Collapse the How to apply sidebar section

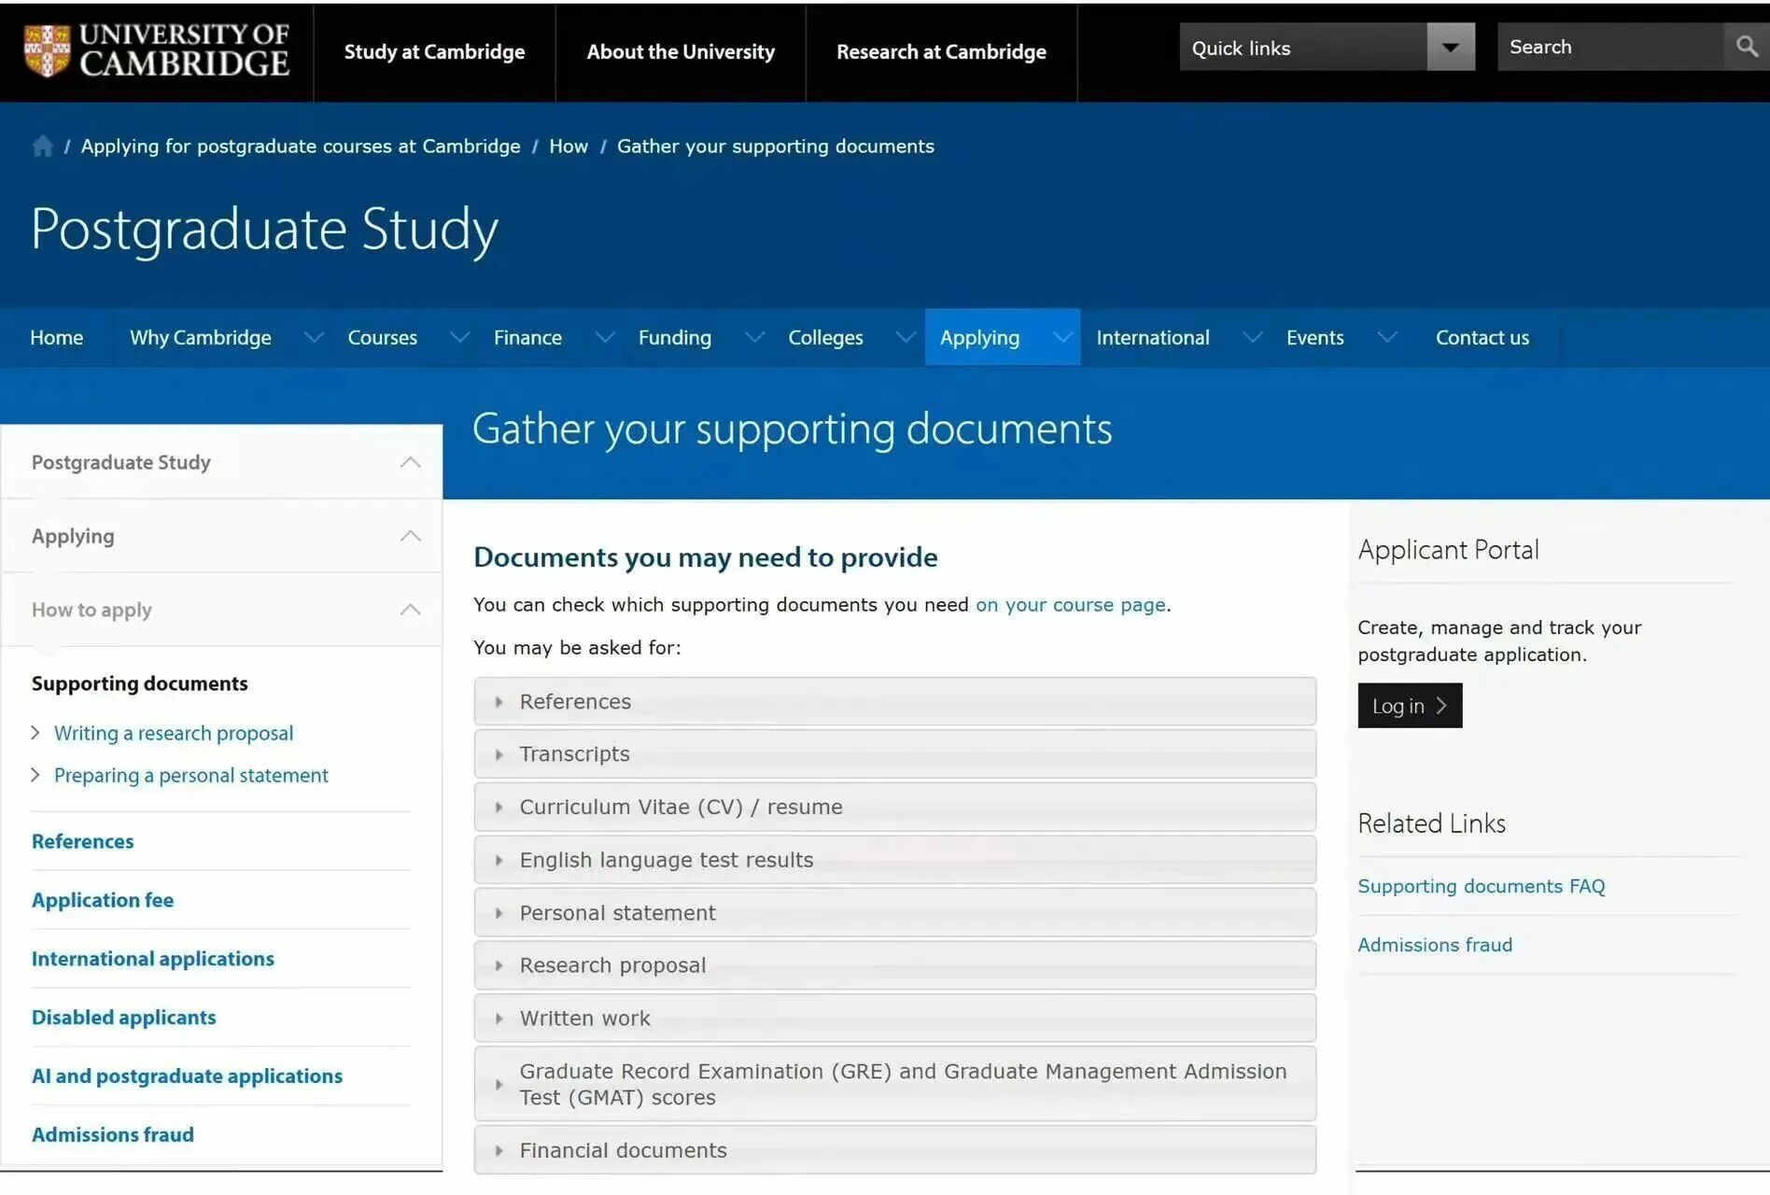(x=410, y=610)
